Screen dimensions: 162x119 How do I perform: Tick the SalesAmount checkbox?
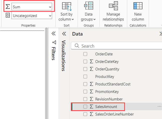(x=85, y=107)
